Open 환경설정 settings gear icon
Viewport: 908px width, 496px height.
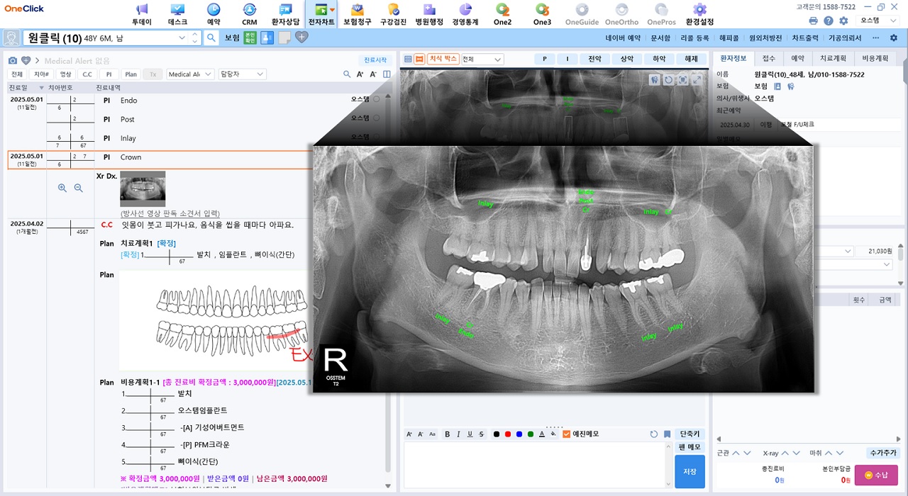[699, 14]
